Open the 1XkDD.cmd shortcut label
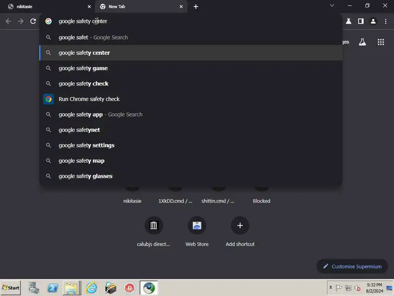Image resolution: width=394 pixels, height=296 pixels. tap(175, 201)
